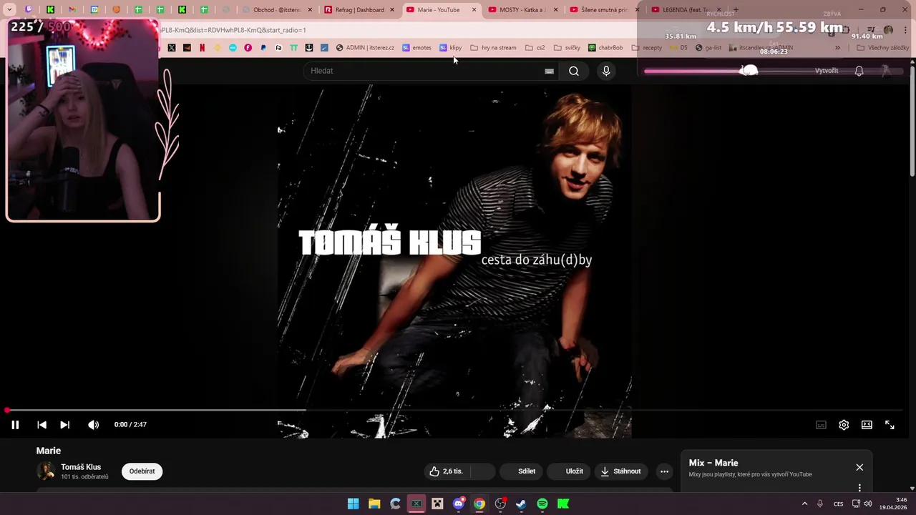Expand the 'svíčky' bookmark folder

566,48
